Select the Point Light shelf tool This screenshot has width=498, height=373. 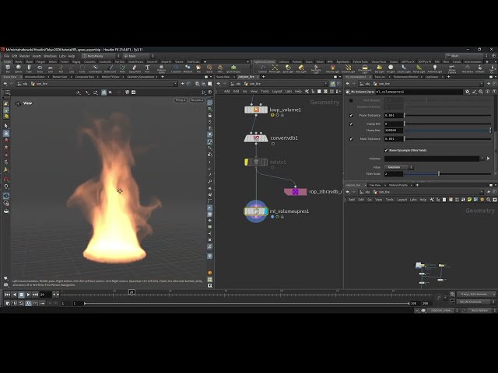pyautogui.click(x=275, y=68)
